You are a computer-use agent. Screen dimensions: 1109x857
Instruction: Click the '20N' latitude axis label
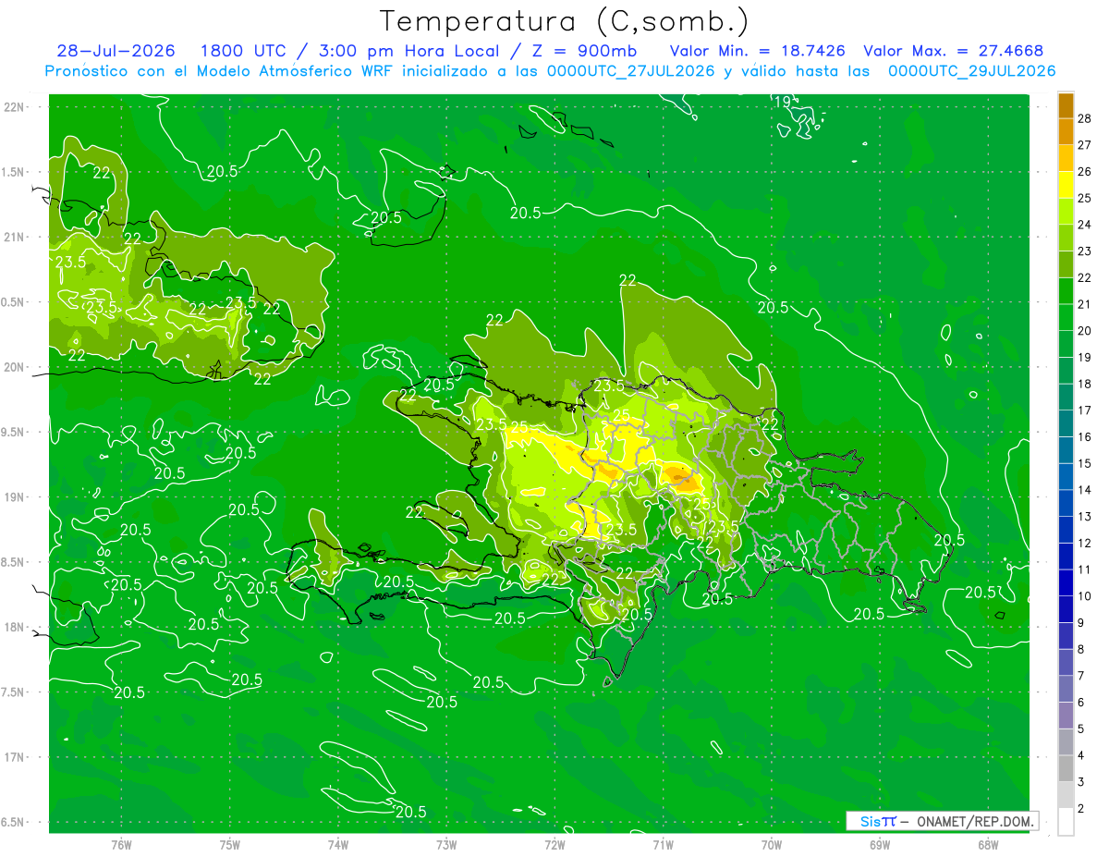pos(14,367)
